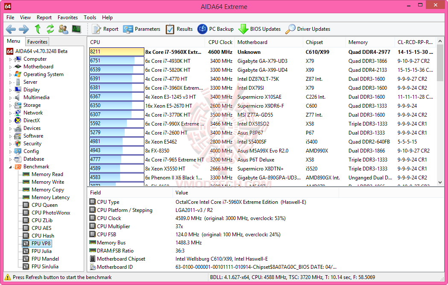Go forward with the blue right arrow
The height and width of the screenshot is (285, 448).
pyautogui.click(x=24, y=29)
